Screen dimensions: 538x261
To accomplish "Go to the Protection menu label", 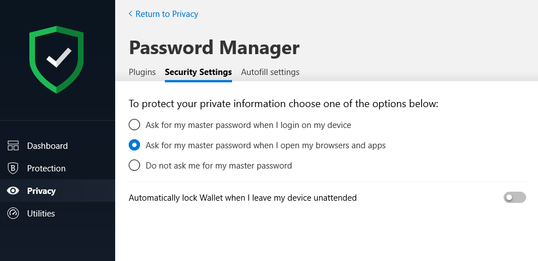I will coord(46,169).
